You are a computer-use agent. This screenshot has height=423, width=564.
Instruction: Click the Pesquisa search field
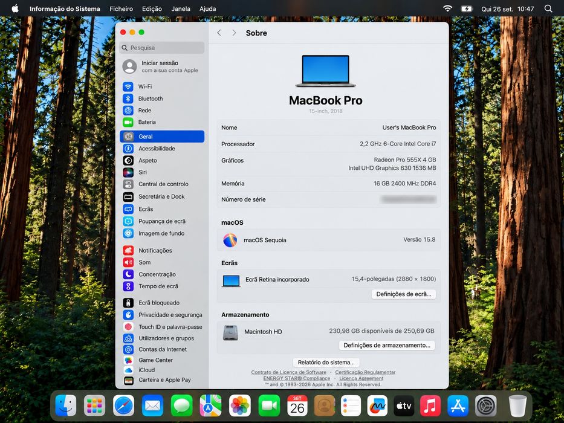(x=162, y=48)
